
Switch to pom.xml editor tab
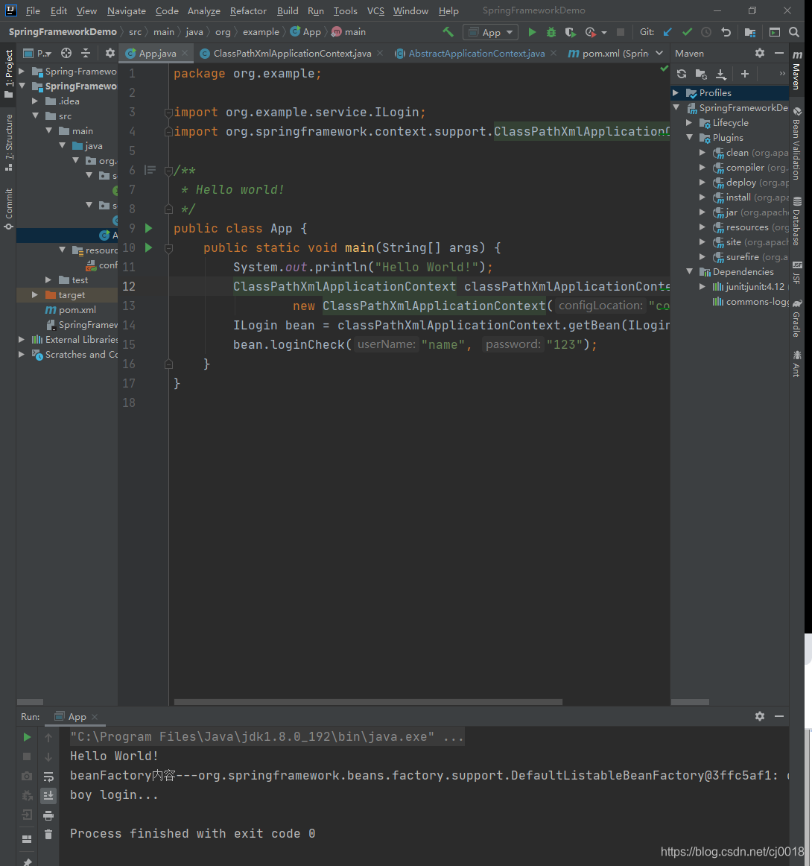pos(609,53)
